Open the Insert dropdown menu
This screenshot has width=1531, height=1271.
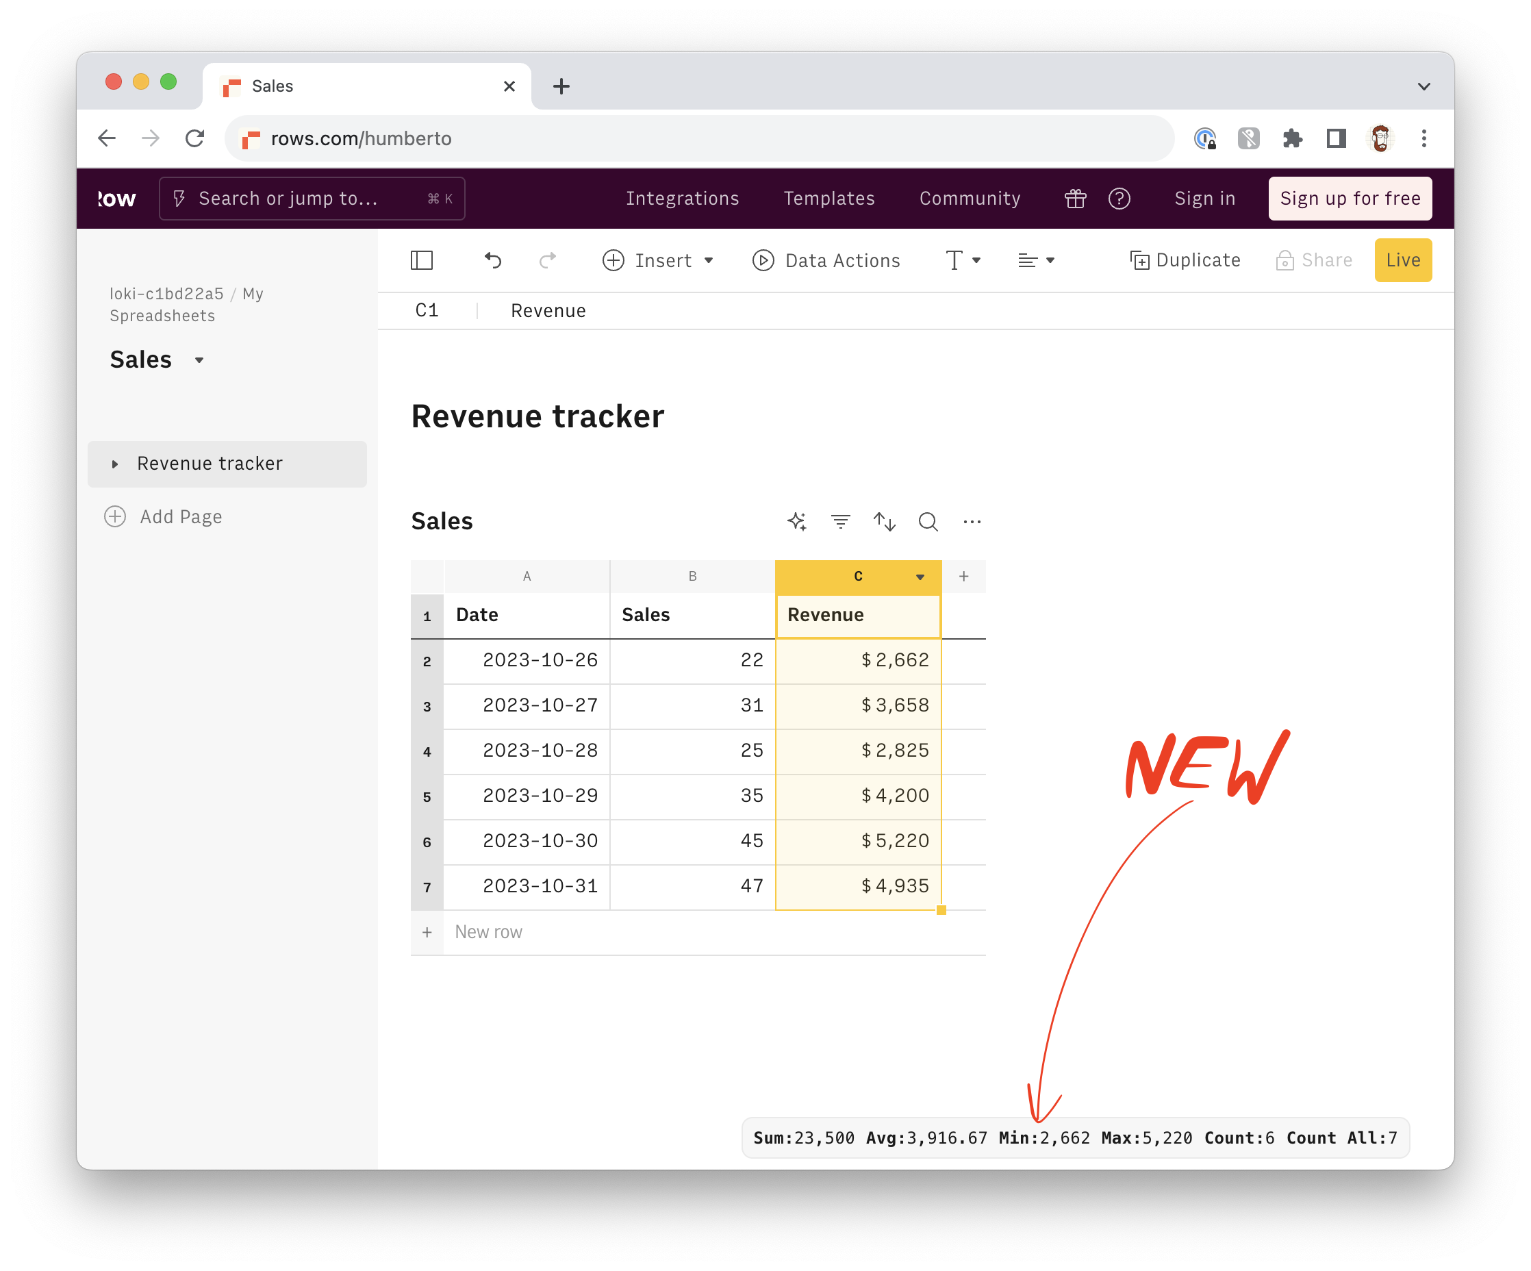(658, 260)
